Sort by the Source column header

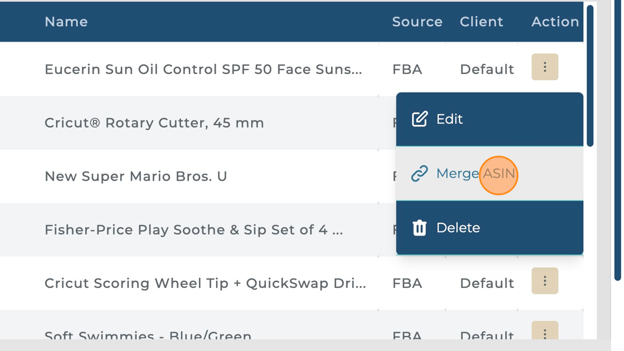pyautogui.click(x=417, y=22)
